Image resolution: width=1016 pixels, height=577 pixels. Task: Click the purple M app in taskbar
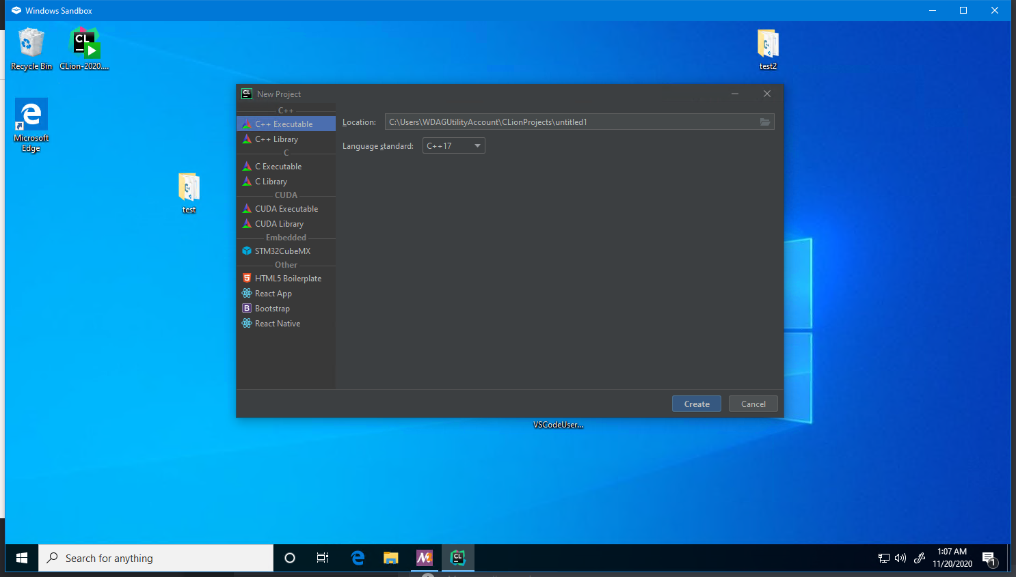[x=425, y=558]
